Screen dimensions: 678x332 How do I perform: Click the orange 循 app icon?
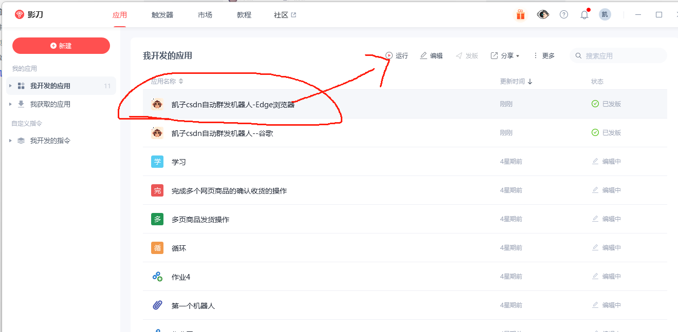pos(157,248)
